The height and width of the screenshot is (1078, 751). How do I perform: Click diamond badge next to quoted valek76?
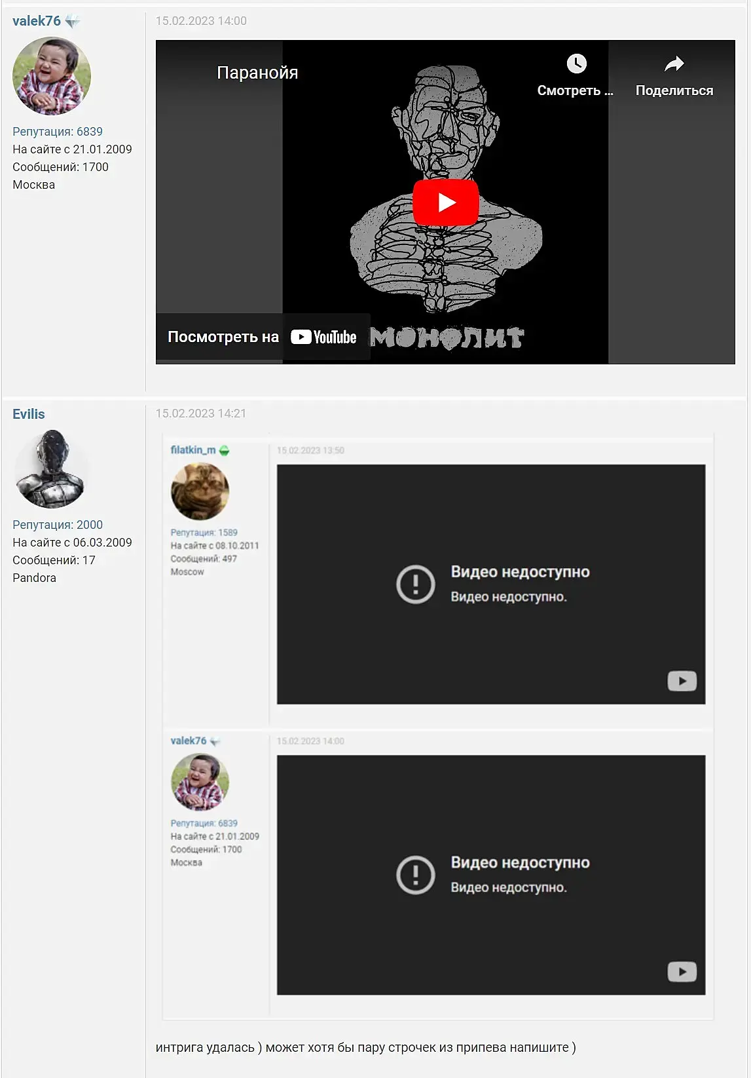215,742
